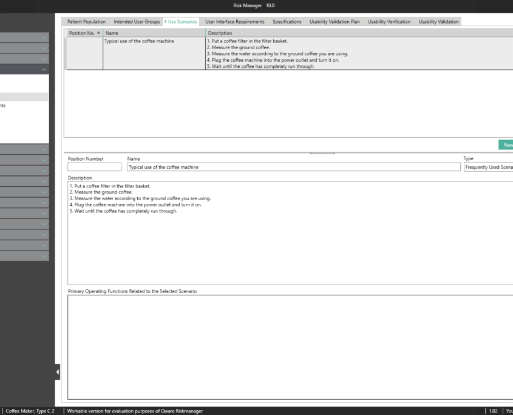Collapse the expanded sidebar section using the up chevron

(44, 70)
